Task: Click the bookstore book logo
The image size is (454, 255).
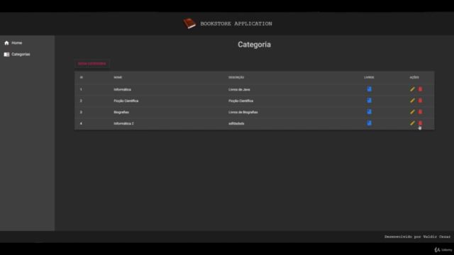Action: [189, 23]
